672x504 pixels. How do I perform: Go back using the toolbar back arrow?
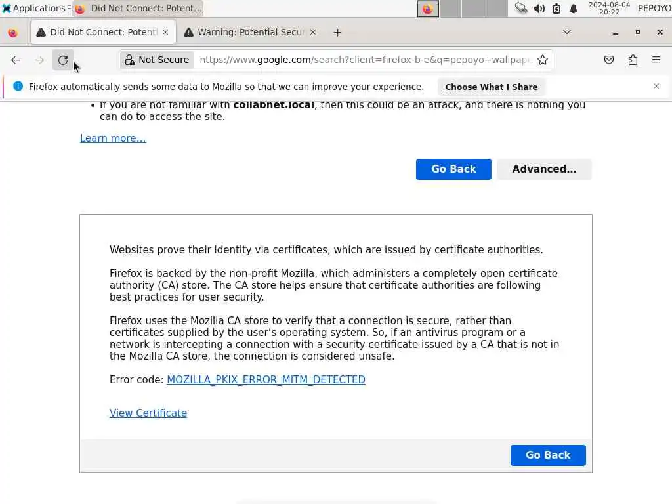[x=16, y=60]
